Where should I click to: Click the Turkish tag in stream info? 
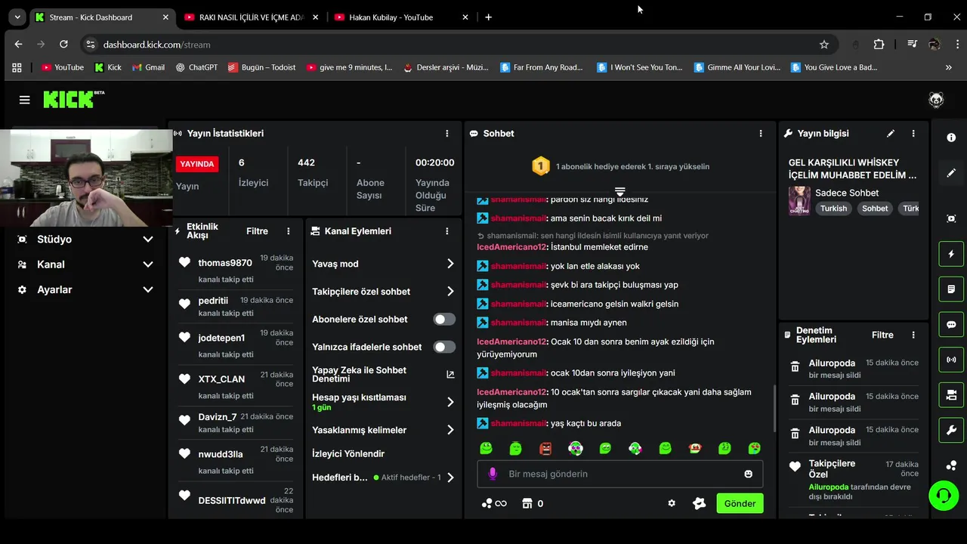point(834,209)
